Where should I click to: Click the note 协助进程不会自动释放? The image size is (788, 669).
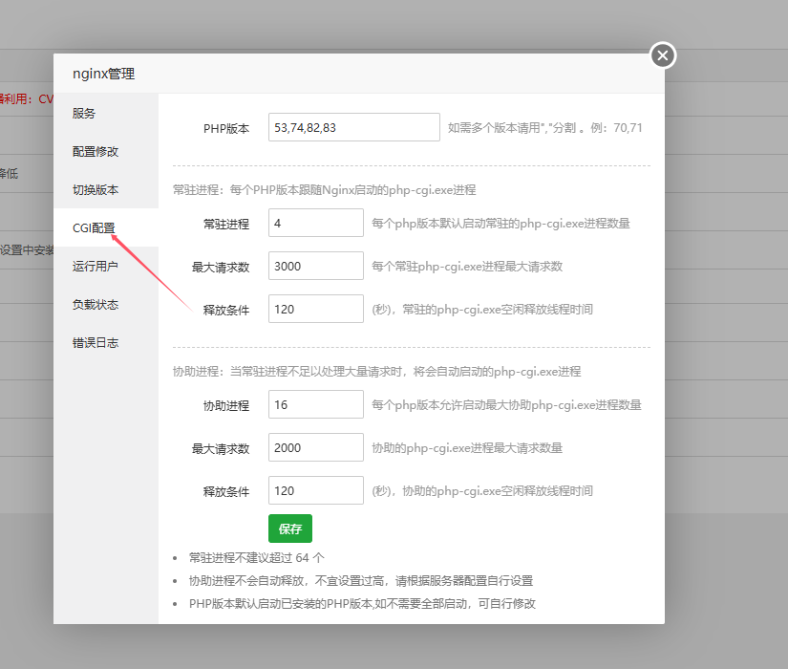[x=361, y=581]
